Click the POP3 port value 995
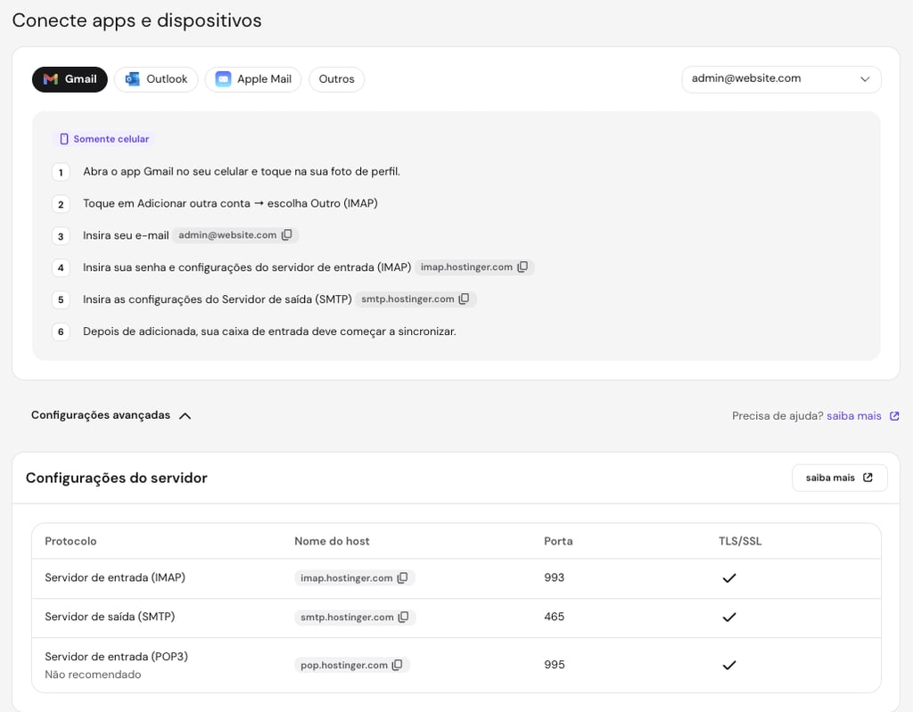 click(554, 665)
